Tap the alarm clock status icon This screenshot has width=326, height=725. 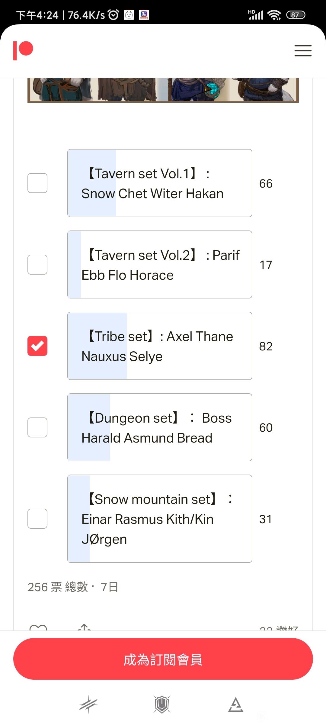pos(113,14)
